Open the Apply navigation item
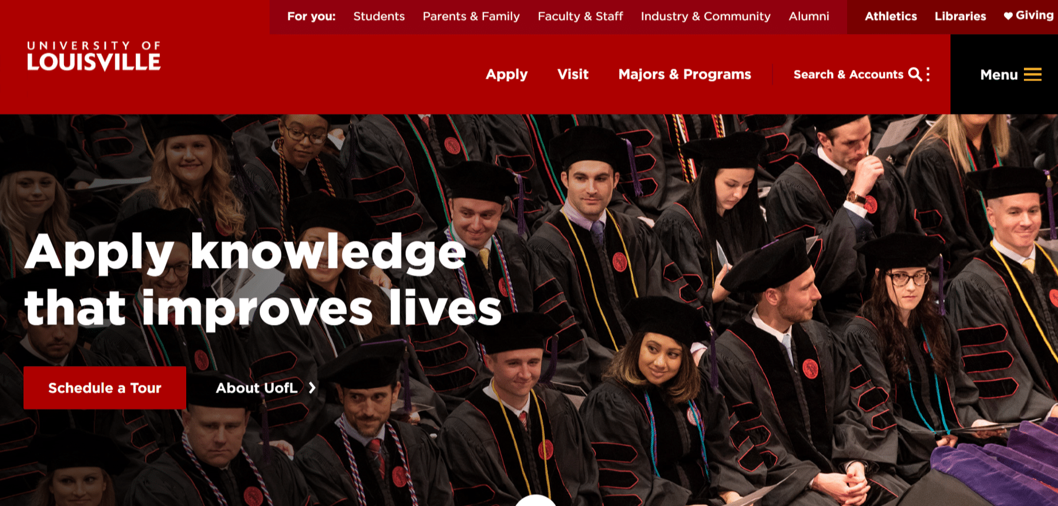1058x506 pixels. [506, 75]
